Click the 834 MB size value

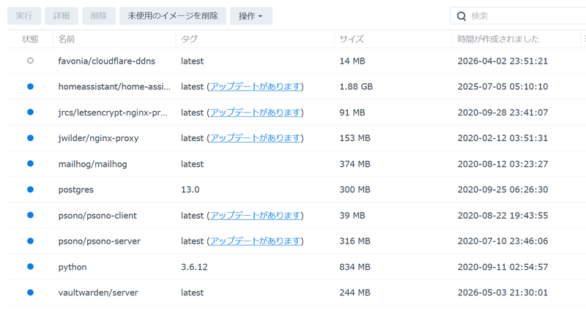point(355,267)
